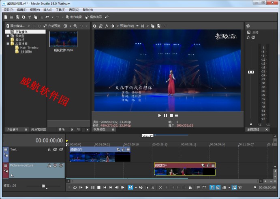Open video preview properties gear icon

(x=95, y=26)
